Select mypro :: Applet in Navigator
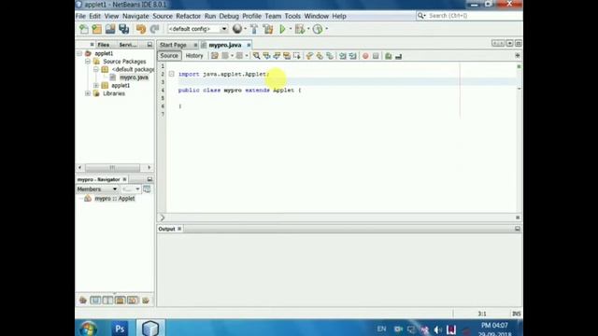 pyautogui.click(x=114, y=199)
